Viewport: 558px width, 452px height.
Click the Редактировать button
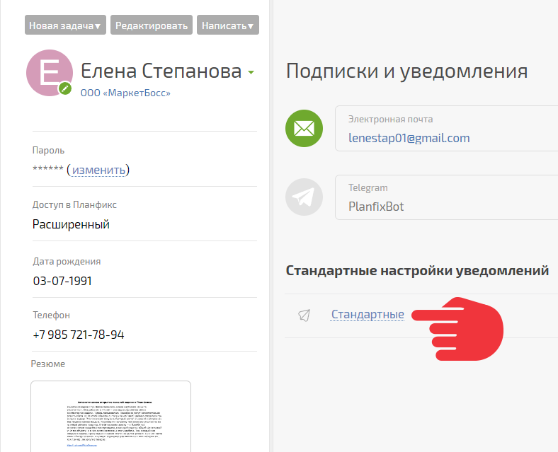coord(152,25)
